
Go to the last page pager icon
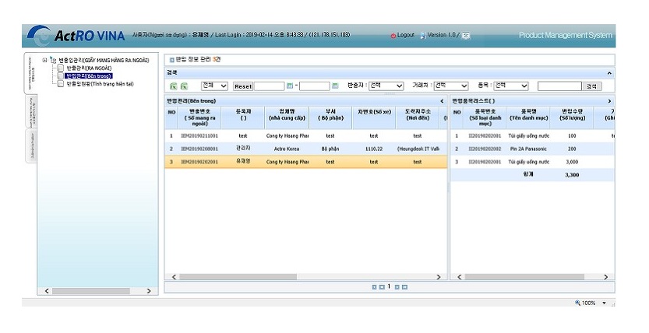coord(405,287)
